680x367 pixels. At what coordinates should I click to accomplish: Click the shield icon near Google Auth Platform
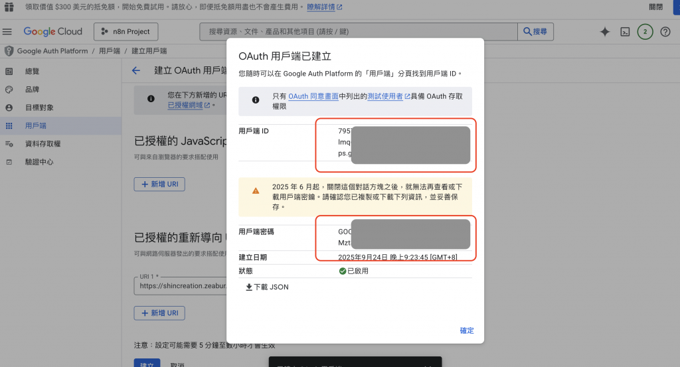(x=9, y=51)
